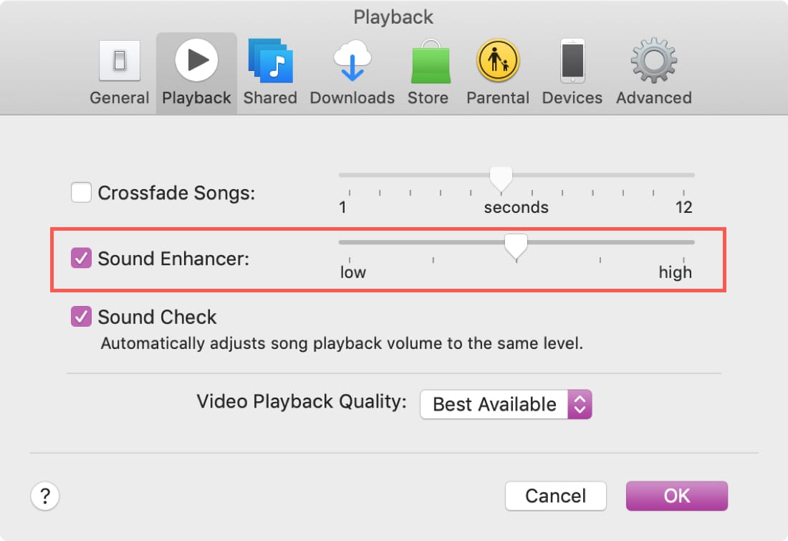
Task: Click the Sound Enhancer slider thumb
Action: (x=516, y=247)
